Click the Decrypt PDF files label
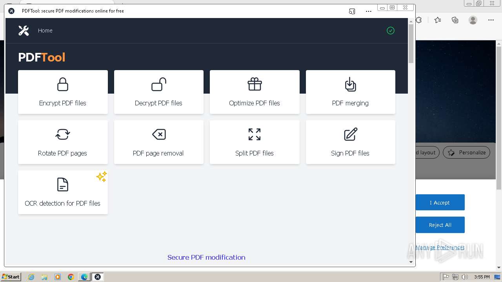502x282 pixels. tap(158, 103)
